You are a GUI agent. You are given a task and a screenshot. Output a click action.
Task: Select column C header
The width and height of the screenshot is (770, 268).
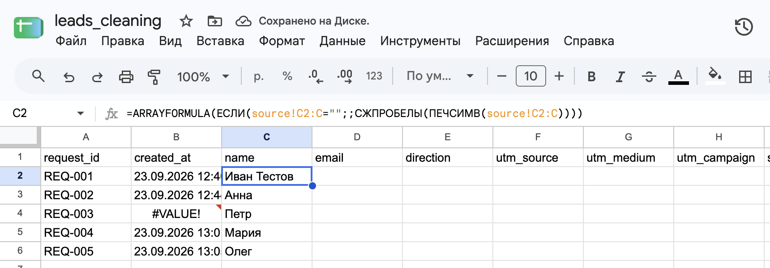(267, 137)
